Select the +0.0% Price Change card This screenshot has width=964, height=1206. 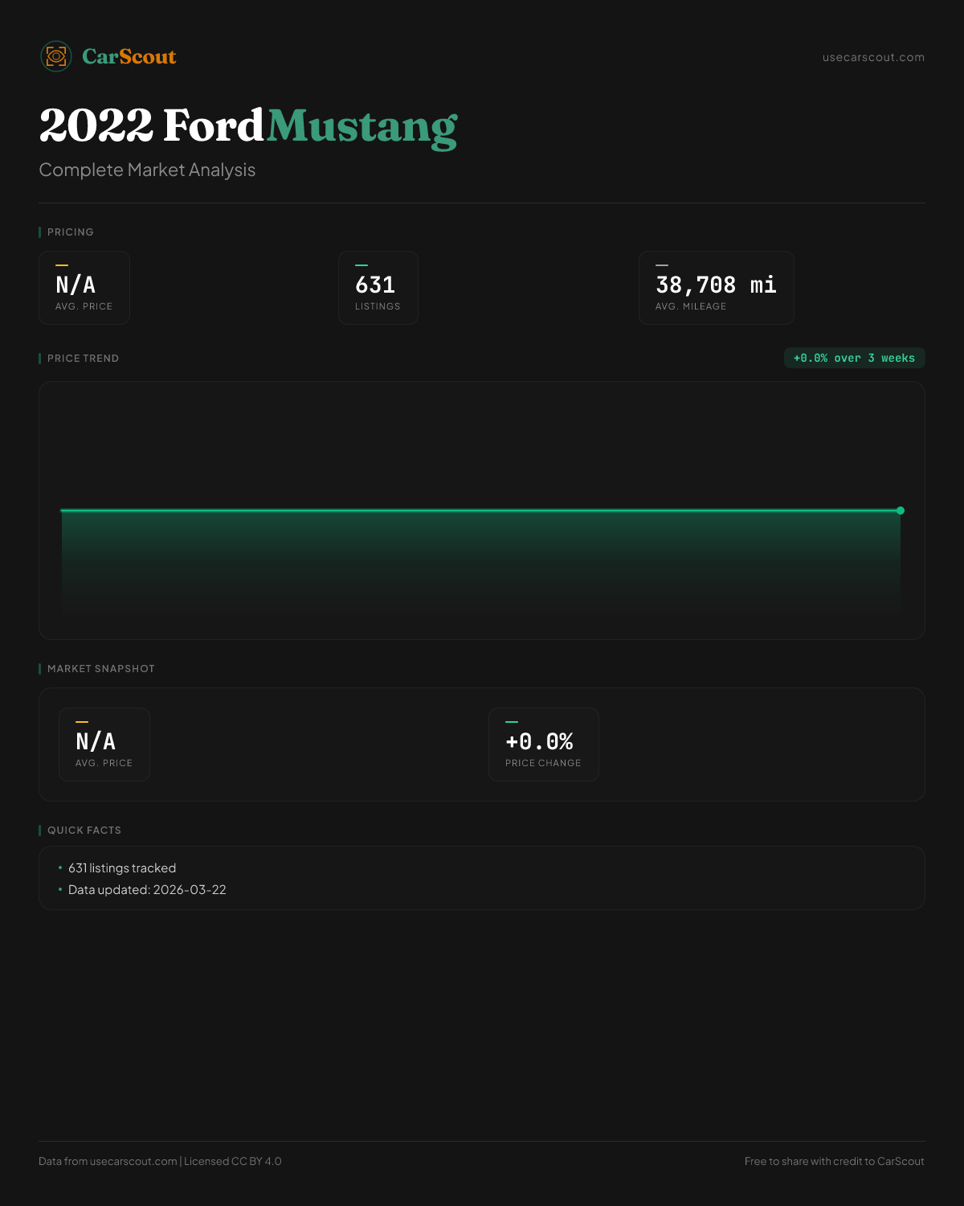point(544,745)
